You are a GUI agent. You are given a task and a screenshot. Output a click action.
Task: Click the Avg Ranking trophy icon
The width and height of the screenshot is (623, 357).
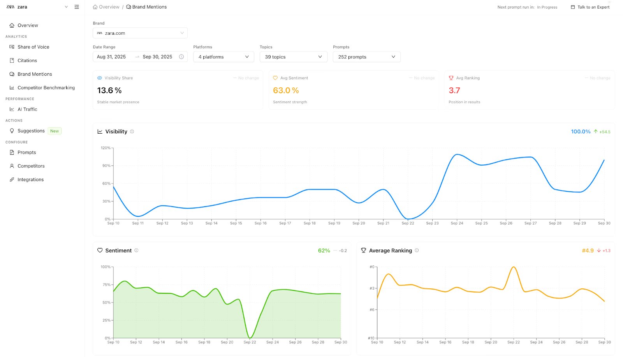[x=451, y=78]
